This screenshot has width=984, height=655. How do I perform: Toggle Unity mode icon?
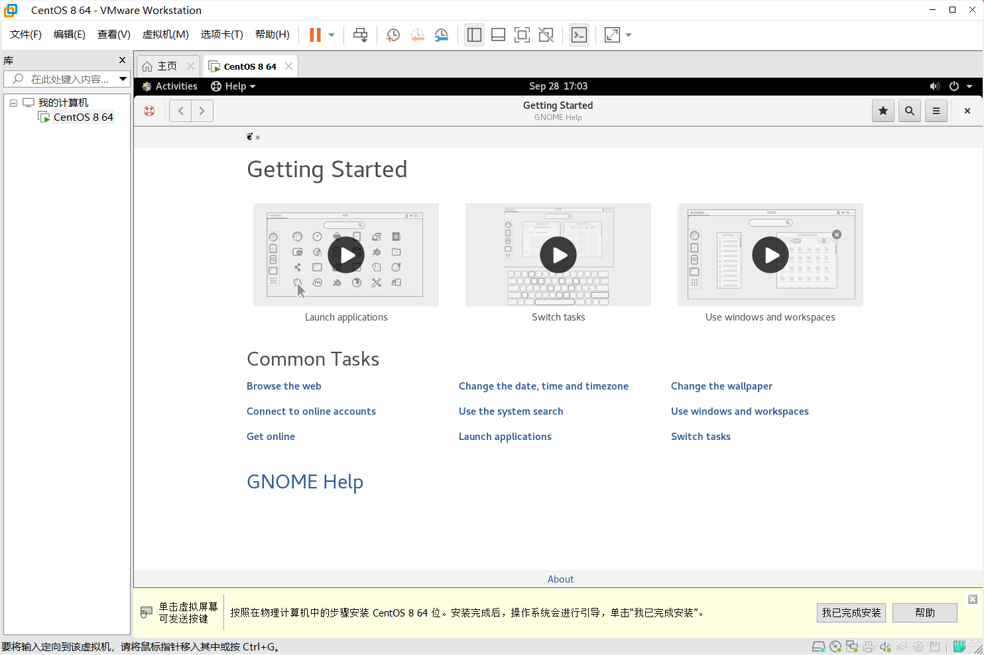pyautogui.click(x=546, y=35)
